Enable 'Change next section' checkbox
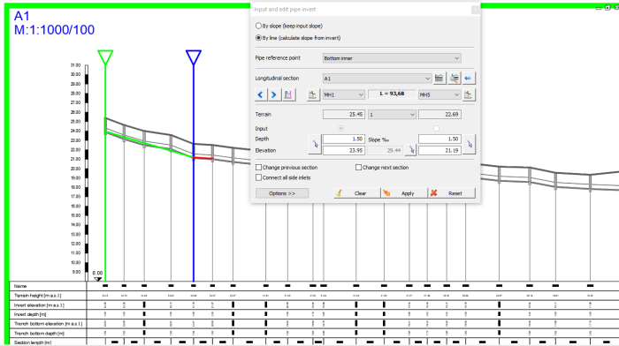Image resolution: width=619 pixels, height=346 pixels. click(358, 167)
